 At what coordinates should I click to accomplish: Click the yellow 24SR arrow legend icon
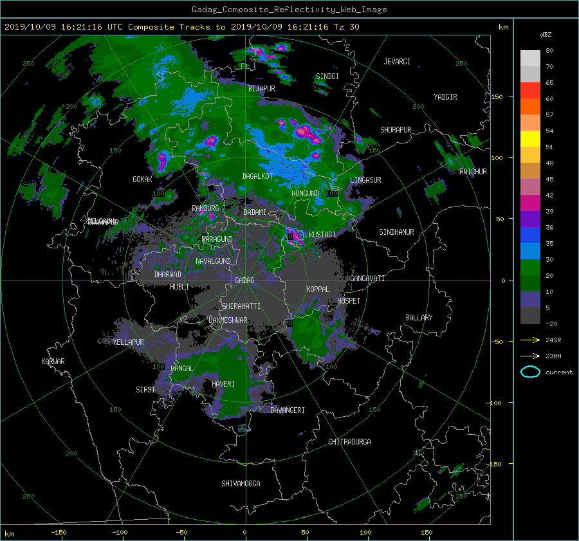tap(530, 340)
